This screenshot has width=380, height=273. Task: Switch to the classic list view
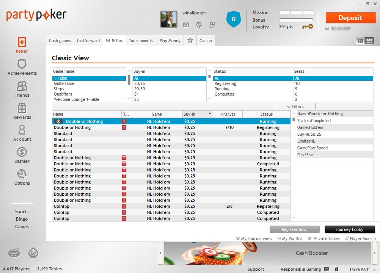(x=369, y=41)
